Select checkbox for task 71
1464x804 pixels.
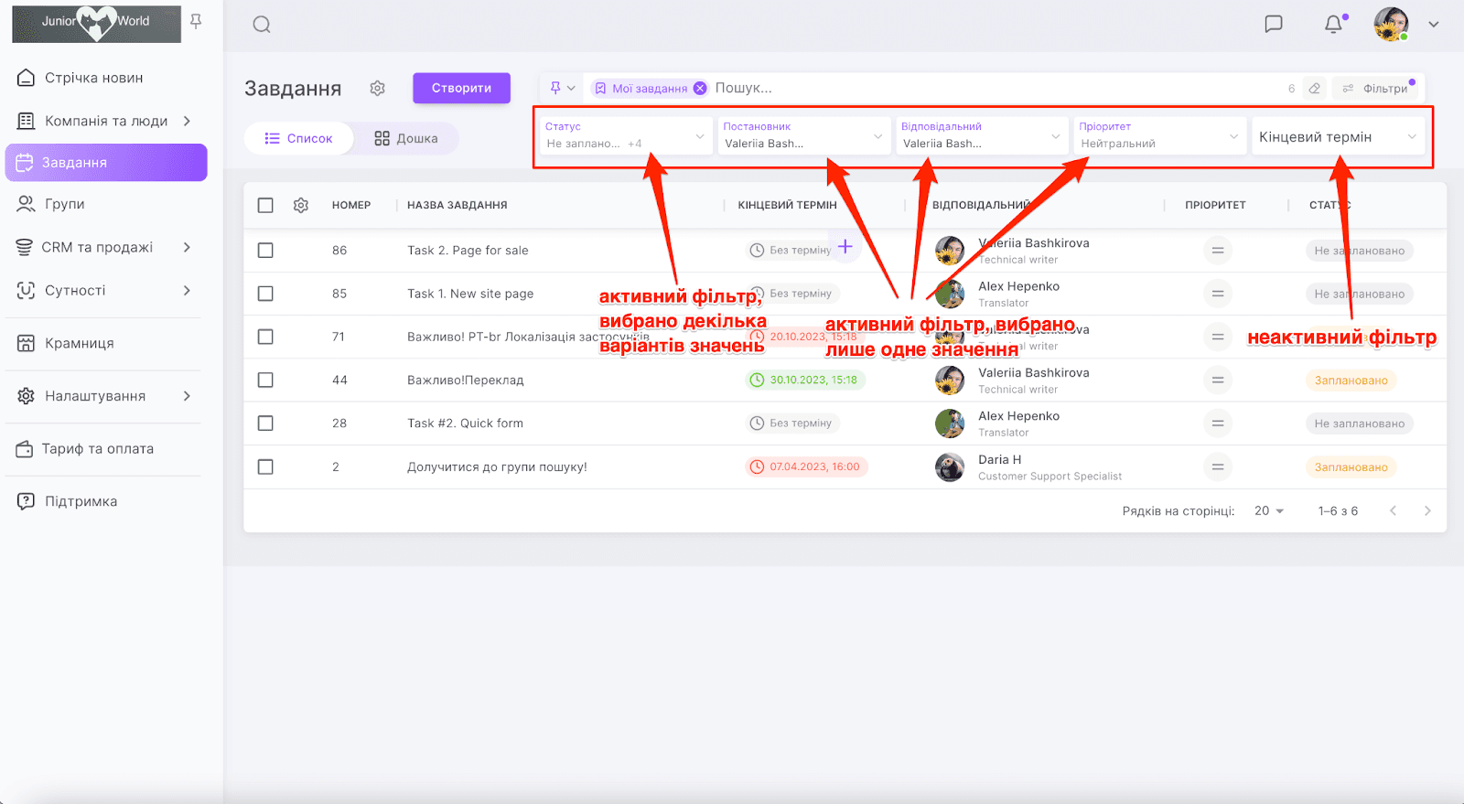(x=265, y=337)
